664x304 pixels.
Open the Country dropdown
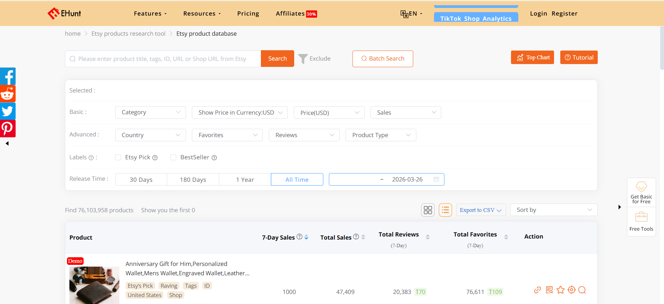point(151,135)
